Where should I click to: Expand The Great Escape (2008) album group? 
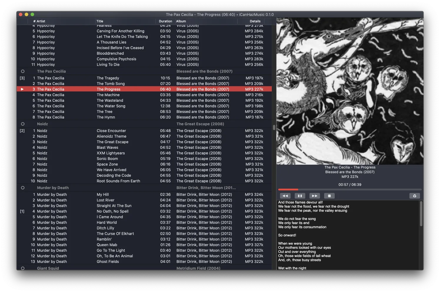pos(200,124)
